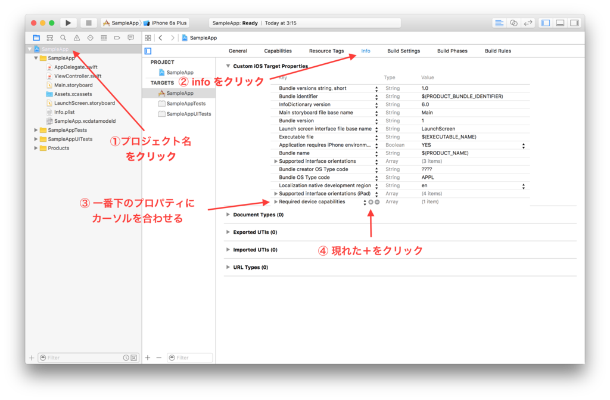
Task: Open the Breakpoint navigator
Action: pos(117,38)
